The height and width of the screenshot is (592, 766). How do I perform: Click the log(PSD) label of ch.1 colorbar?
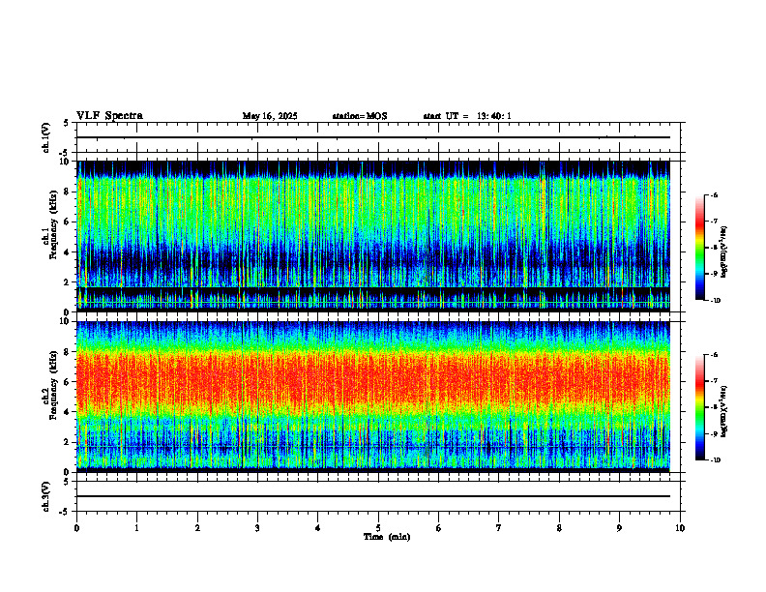pyautogui.click(x=724, y=252)
